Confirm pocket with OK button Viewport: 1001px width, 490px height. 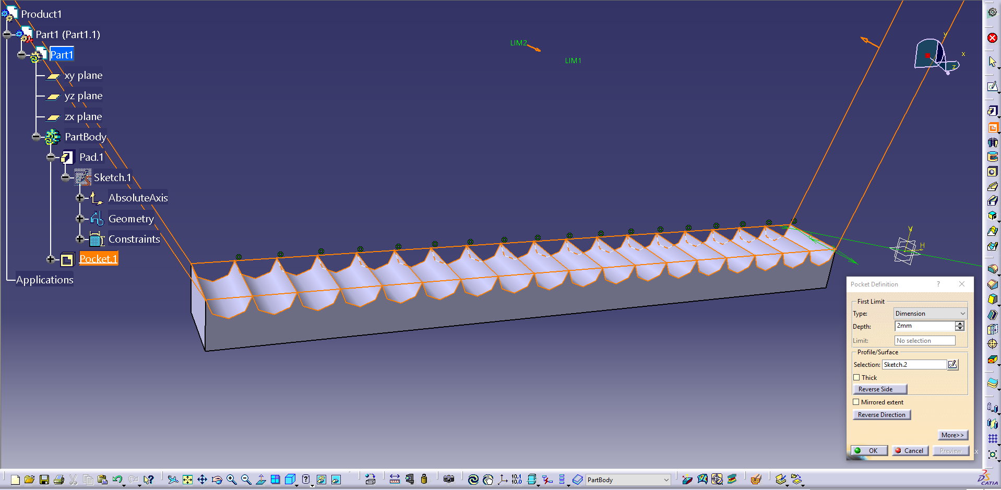pyautogui.click(x=869, y=451)
